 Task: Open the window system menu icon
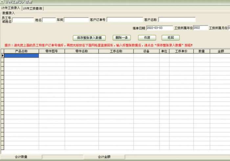(2, 2)
